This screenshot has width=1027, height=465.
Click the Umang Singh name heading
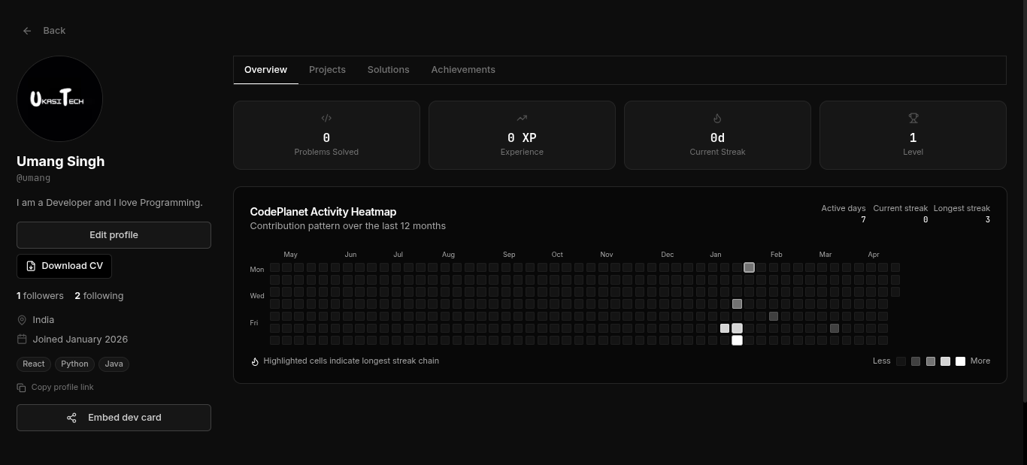pyautogui.click(x=61, y=162)
